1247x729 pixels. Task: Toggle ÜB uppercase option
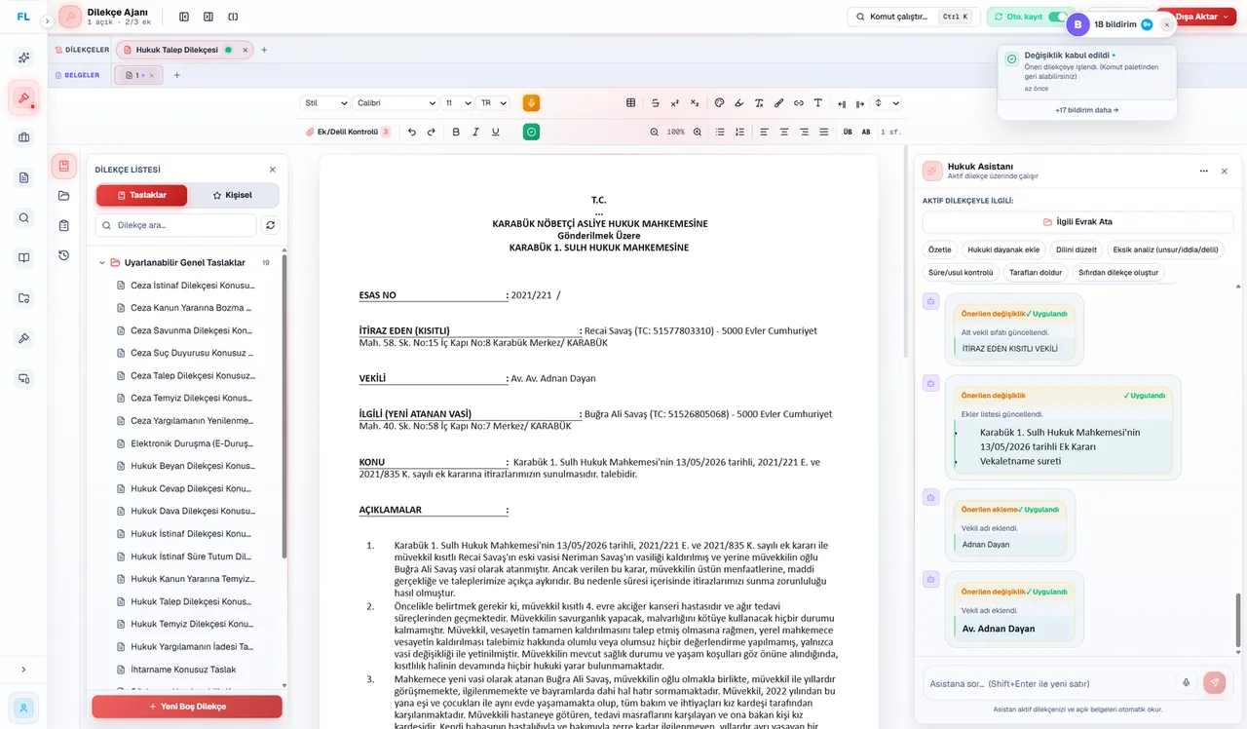(847, 132)
